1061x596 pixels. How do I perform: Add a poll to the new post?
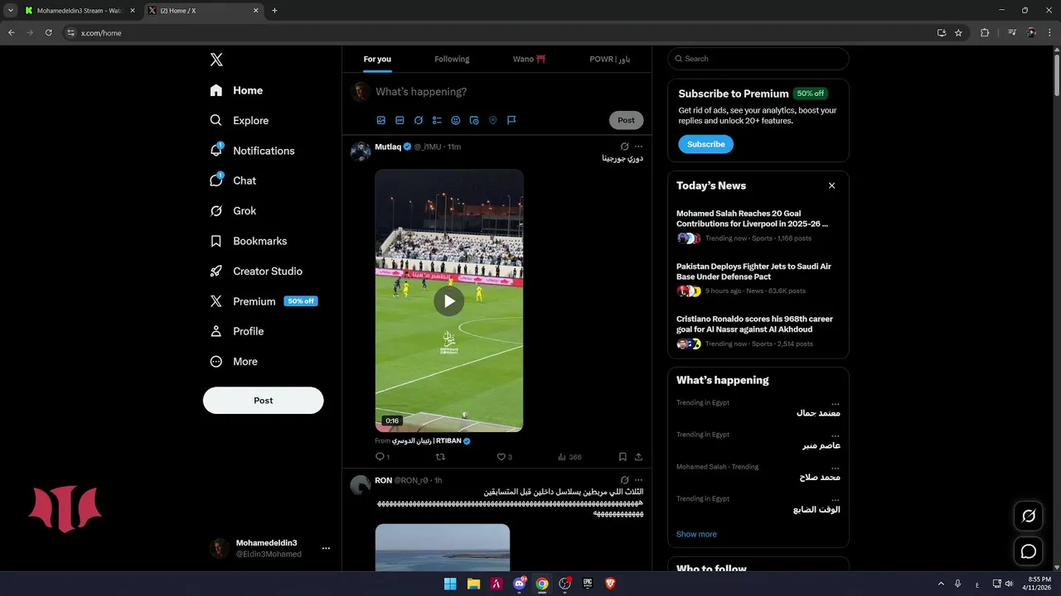tap(437, 120)
